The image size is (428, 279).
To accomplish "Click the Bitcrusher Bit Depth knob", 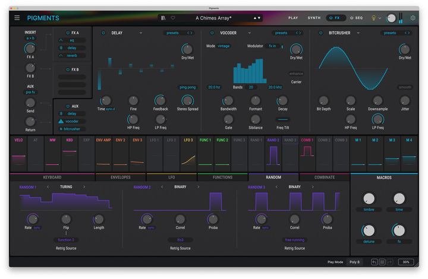I will [x=323, y=100].
